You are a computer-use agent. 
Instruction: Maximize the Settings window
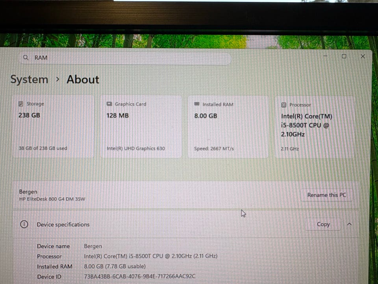click(344, 56)
